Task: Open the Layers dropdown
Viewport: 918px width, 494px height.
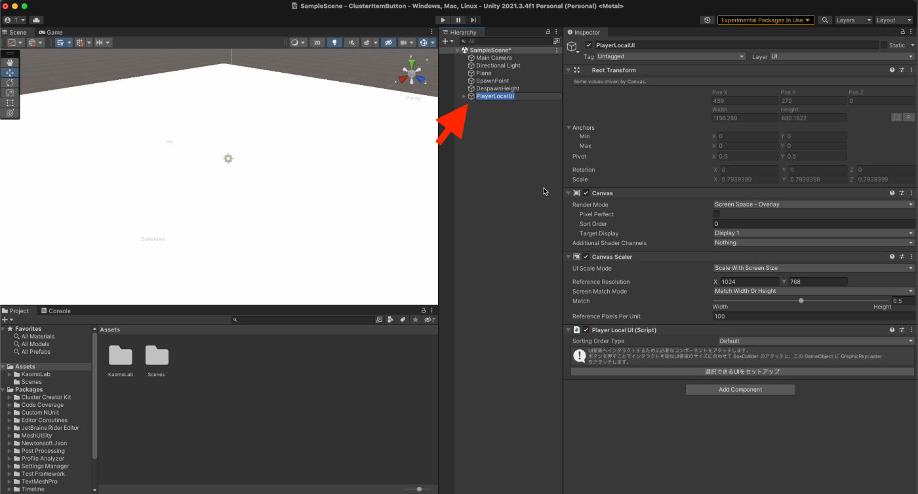Action: 854,20
